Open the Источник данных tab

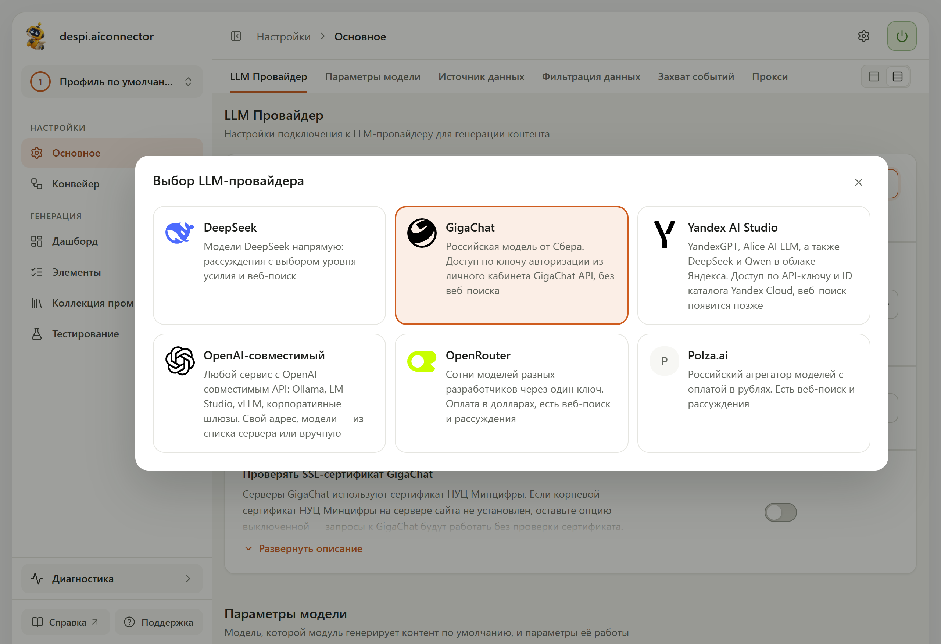click(x=481, y=76)
